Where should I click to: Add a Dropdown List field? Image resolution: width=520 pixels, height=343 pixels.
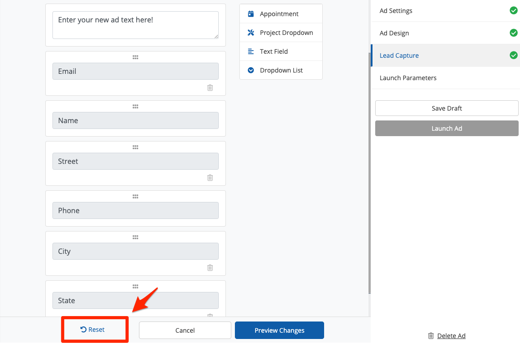(x=281, y=70)
